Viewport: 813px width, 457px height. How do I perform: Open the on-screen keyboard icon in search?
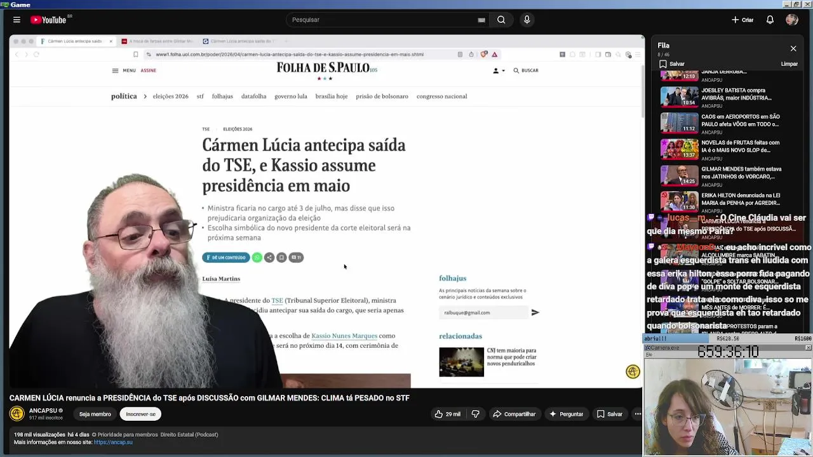coord(481,20)
